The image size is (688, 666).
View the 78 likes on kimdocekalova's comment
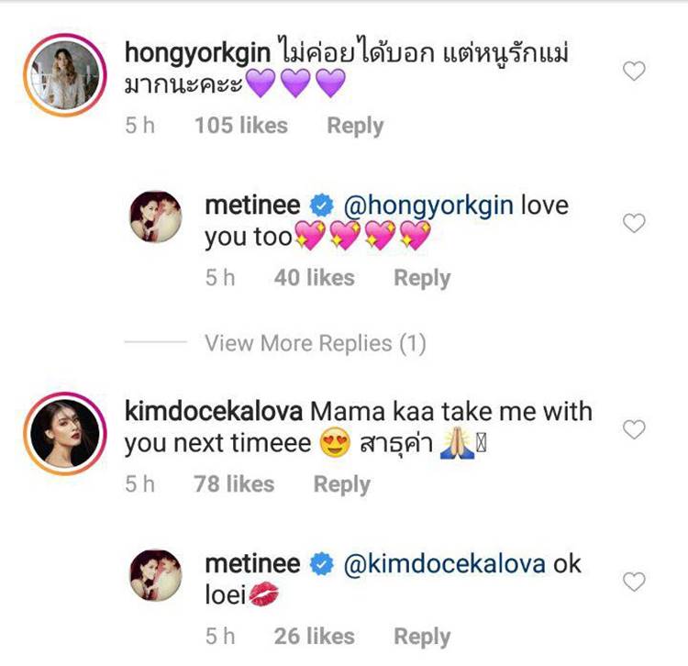(x=234, y=484)
